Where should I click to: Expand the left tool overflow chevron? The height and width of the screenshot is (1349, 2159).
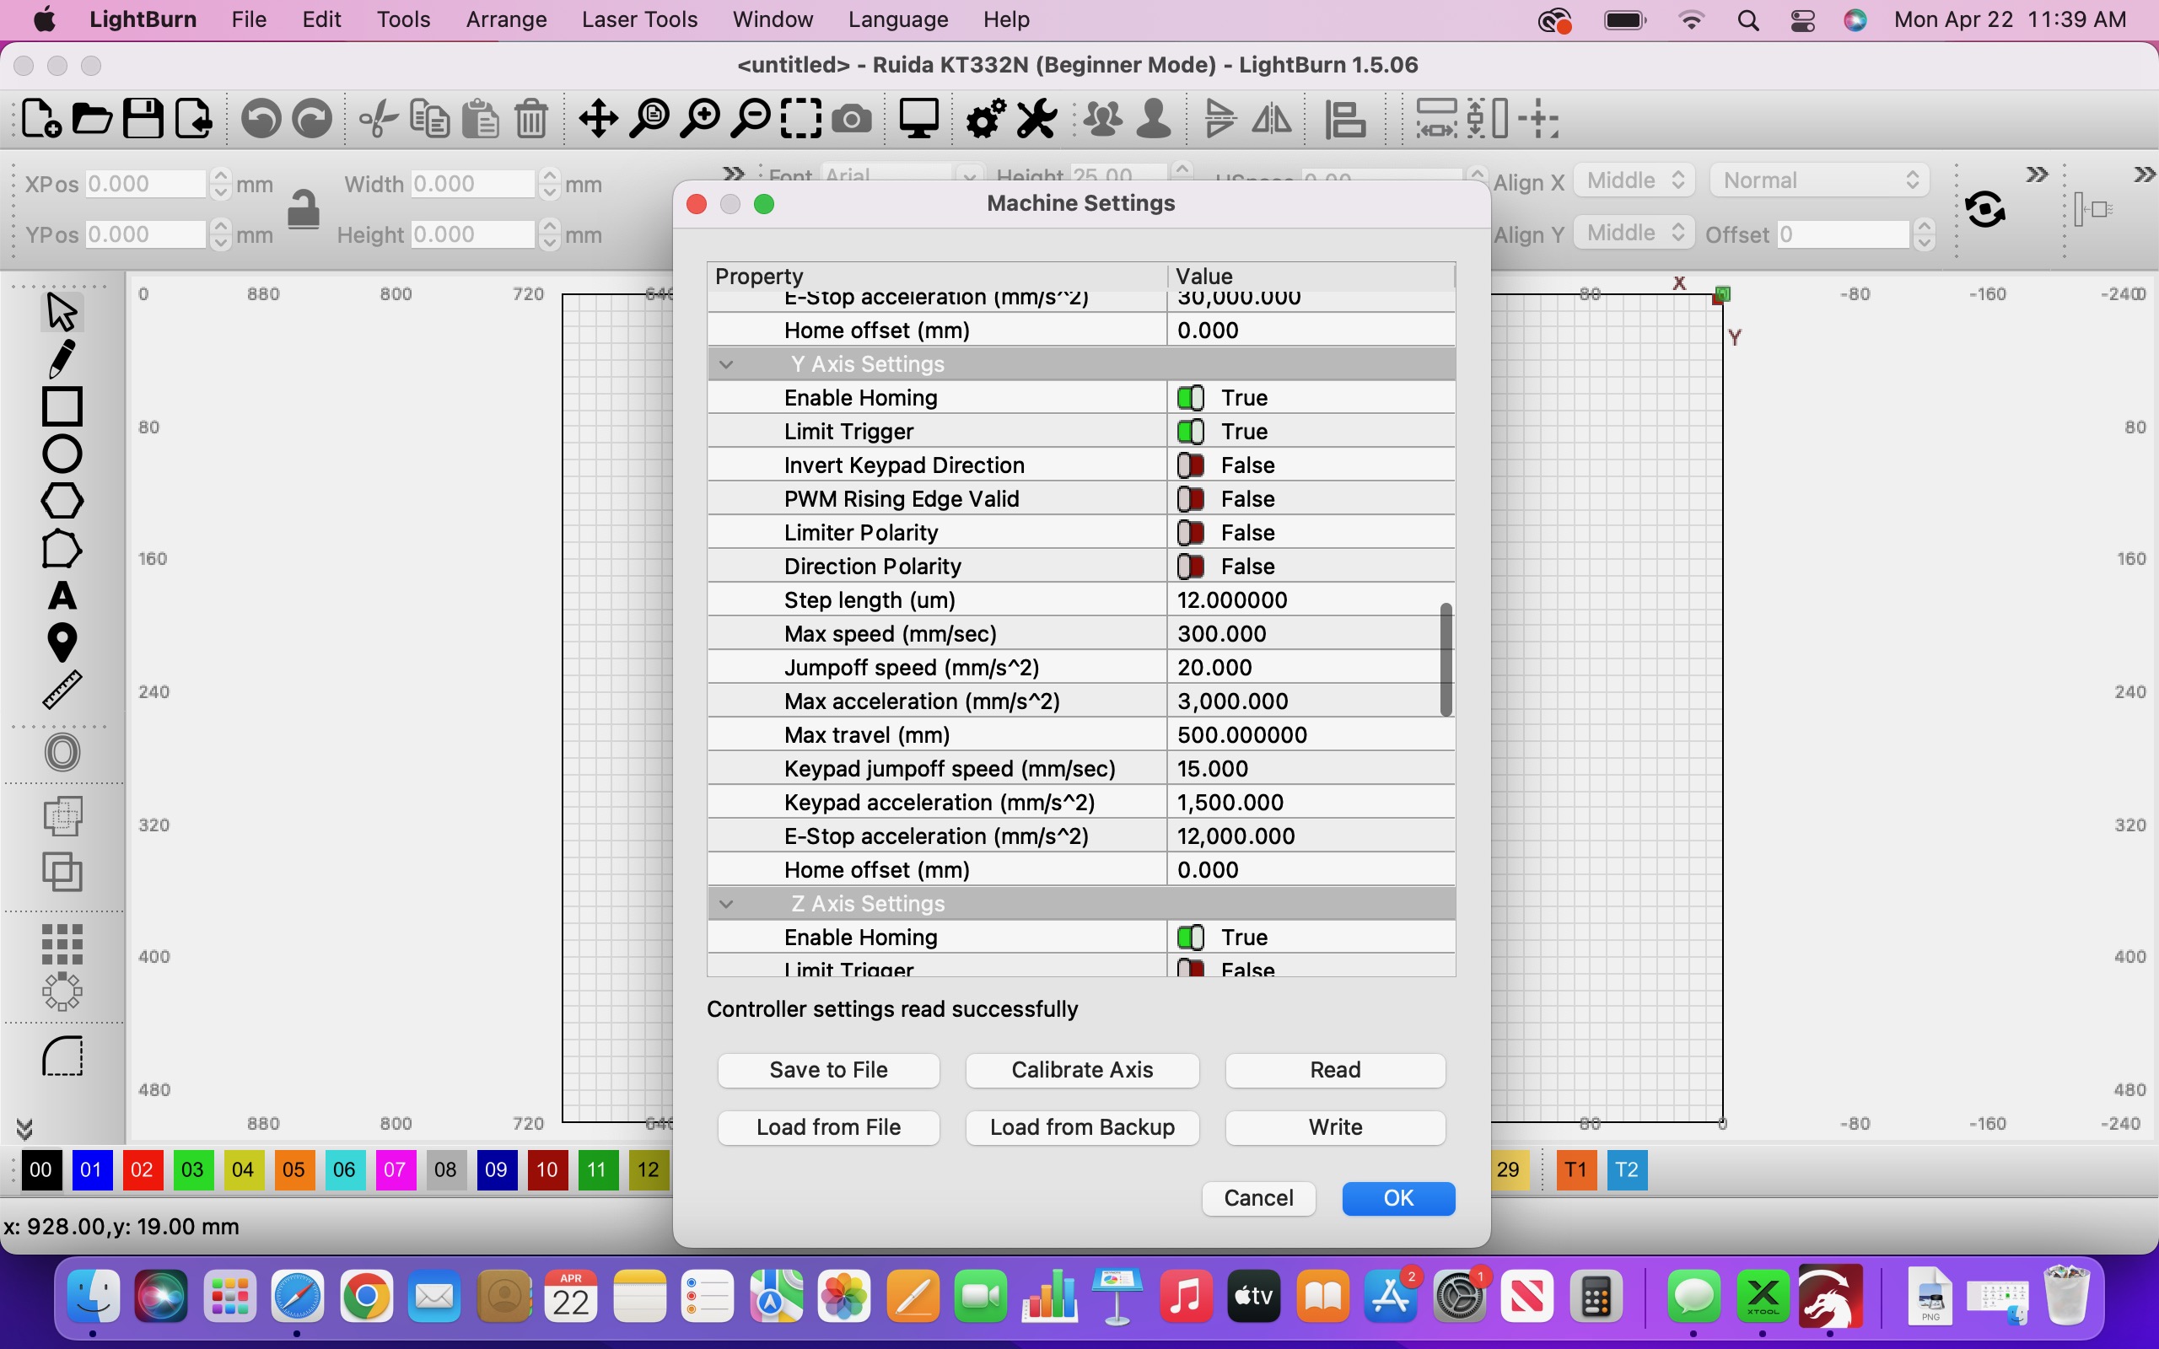(x=24, y=1129)
